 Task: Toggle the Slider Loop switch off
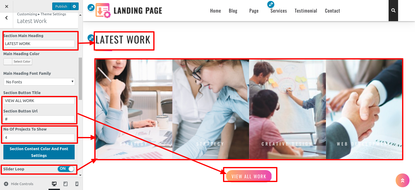point(66,169)
